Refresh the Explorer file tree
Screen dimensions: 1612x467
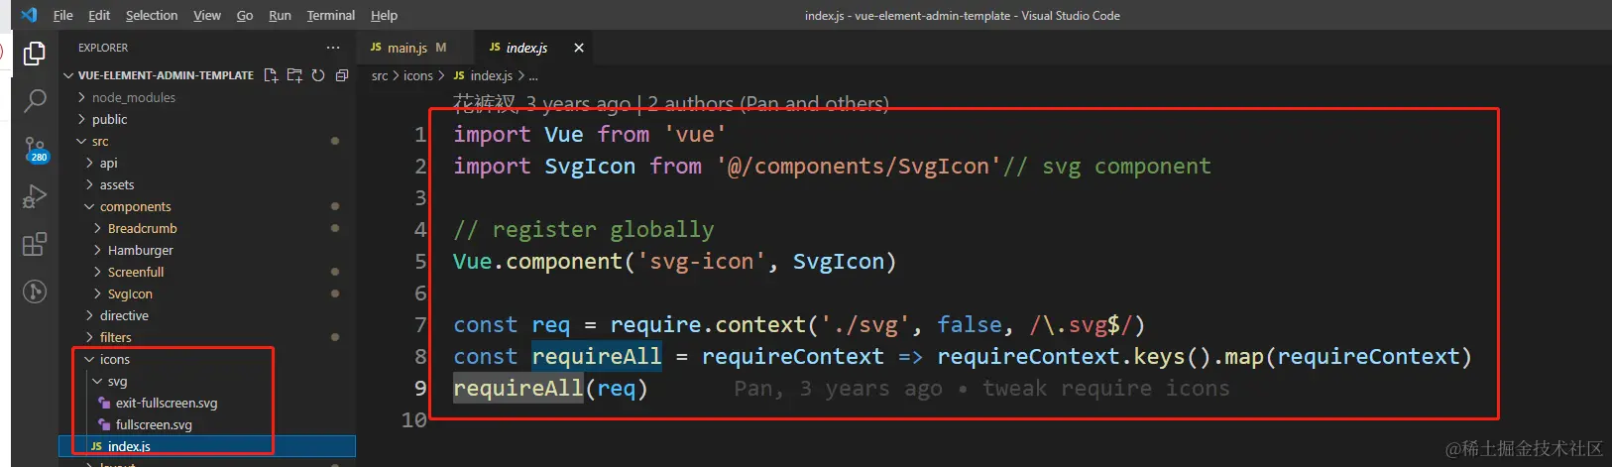318,75
